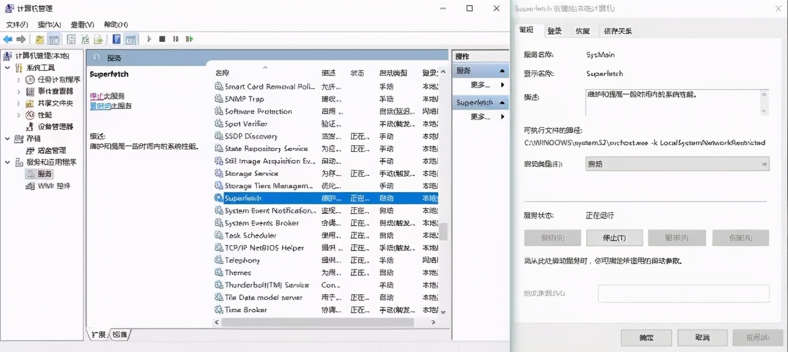Click the Forward arrow in the toolbar
Screen dimensions: 788x352
pyautogui.click(x=22, y=39)
